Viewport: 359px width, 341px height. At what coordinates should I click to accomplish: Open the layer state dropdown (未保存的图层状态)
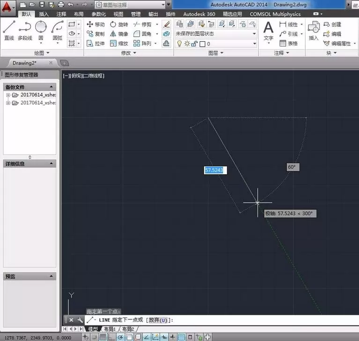click(216, 34)
